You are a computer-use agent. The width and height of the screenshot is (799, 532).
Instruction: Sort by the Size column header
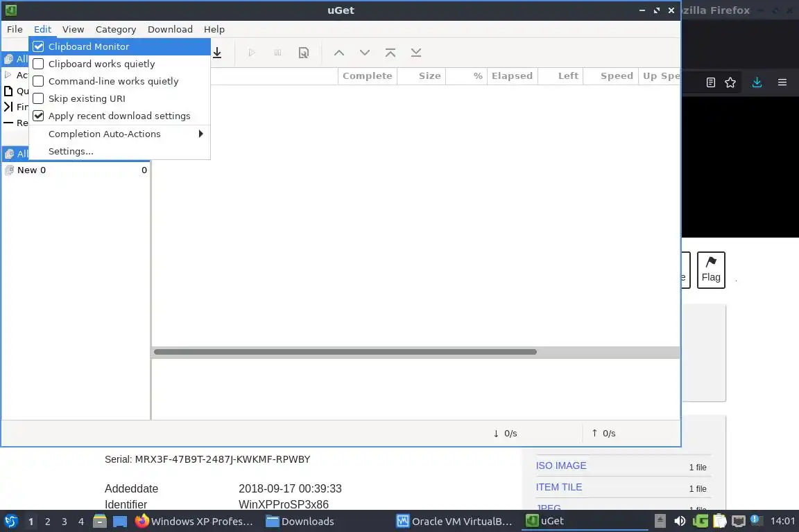pos(422,76)
